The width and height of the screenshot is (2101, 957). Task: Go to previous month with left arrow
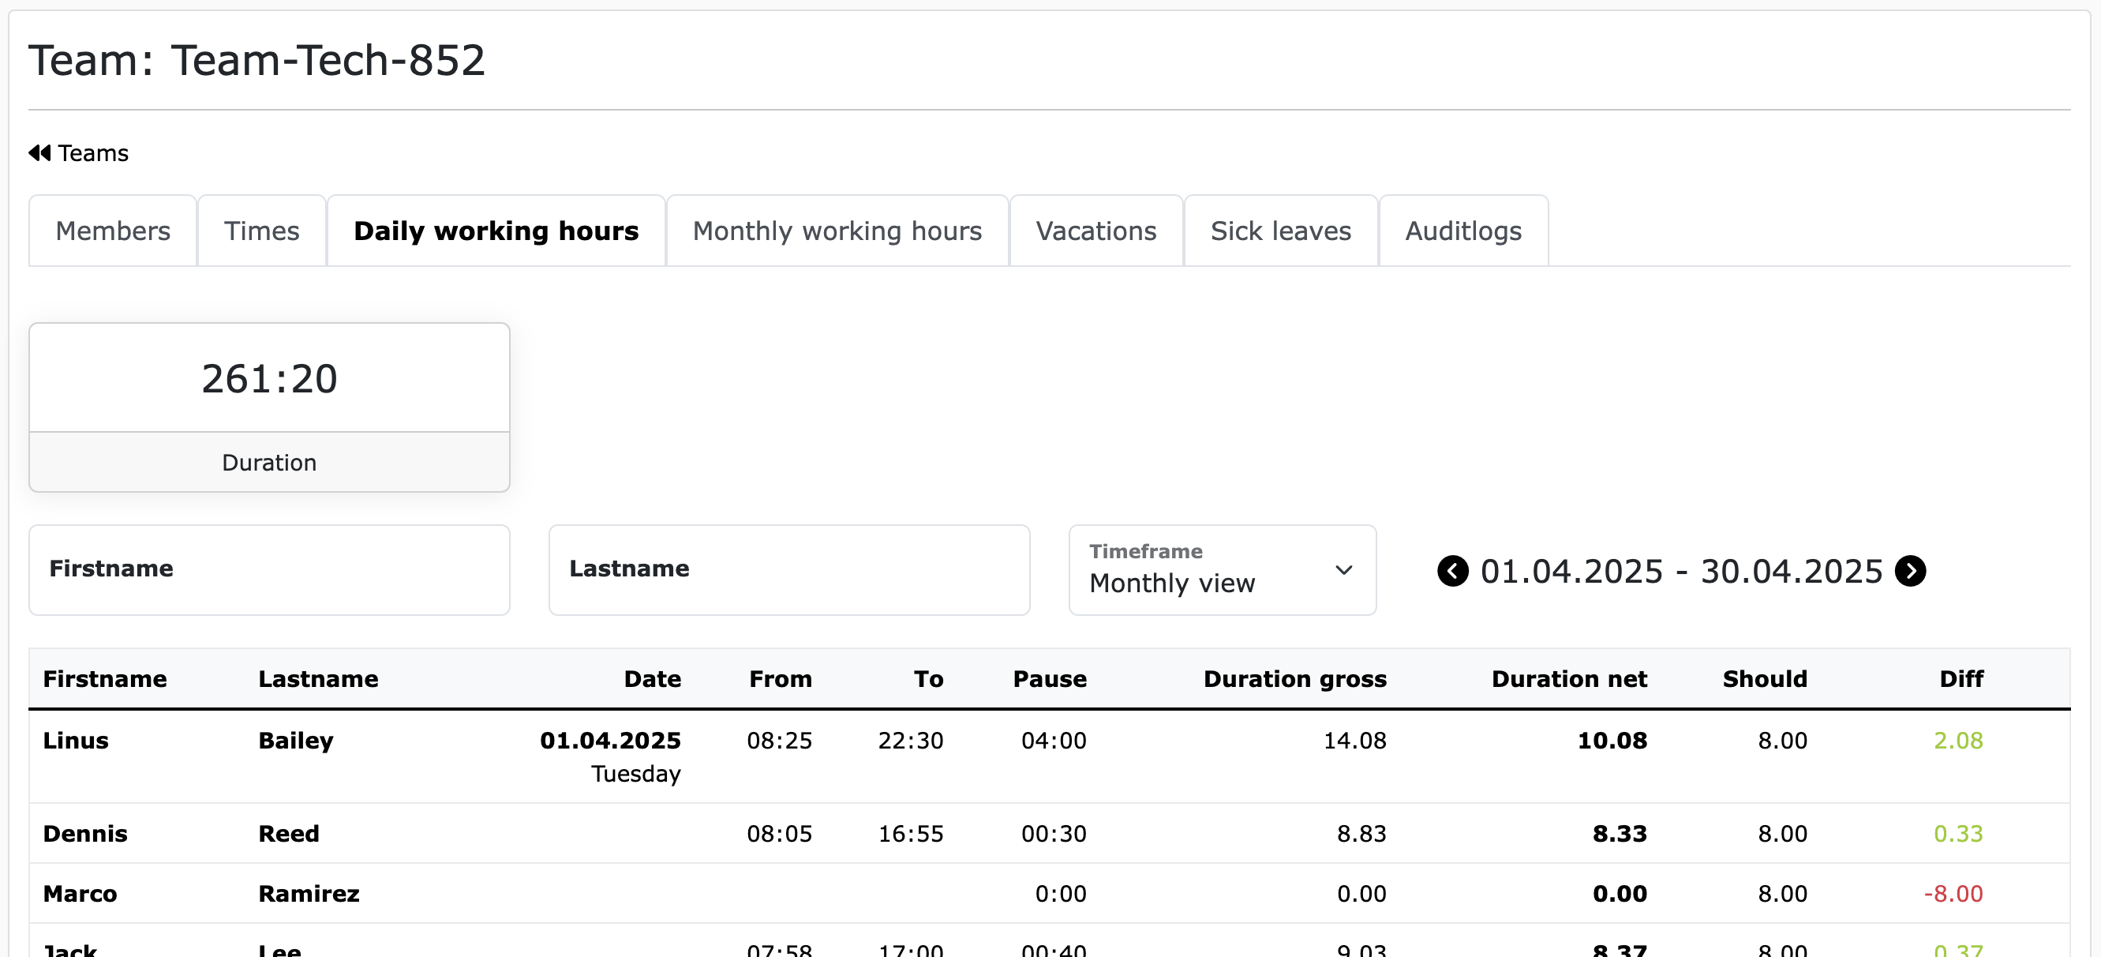pos(1451,571)
